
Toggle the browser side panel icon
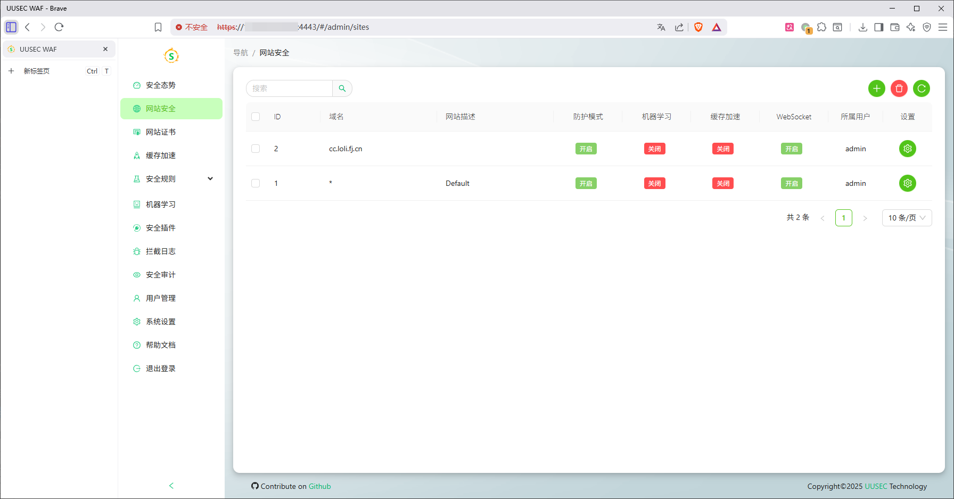[x=879, y=27]
